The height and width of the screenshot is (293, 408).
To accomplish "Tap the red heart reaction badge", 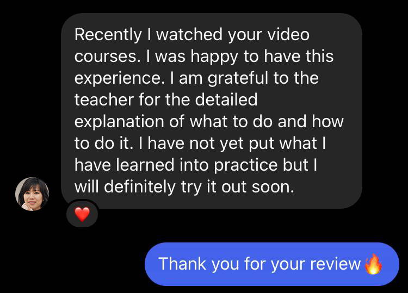I will coord(82,214).
